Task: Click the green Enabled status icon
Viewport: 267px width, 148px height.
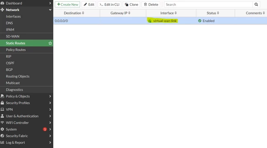Action: [199, 21]
